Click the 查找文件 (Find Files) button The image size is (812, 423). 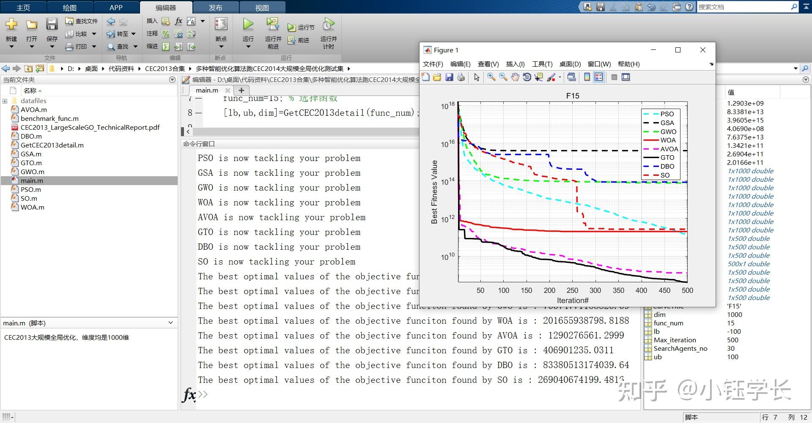[x=82, y=21]
